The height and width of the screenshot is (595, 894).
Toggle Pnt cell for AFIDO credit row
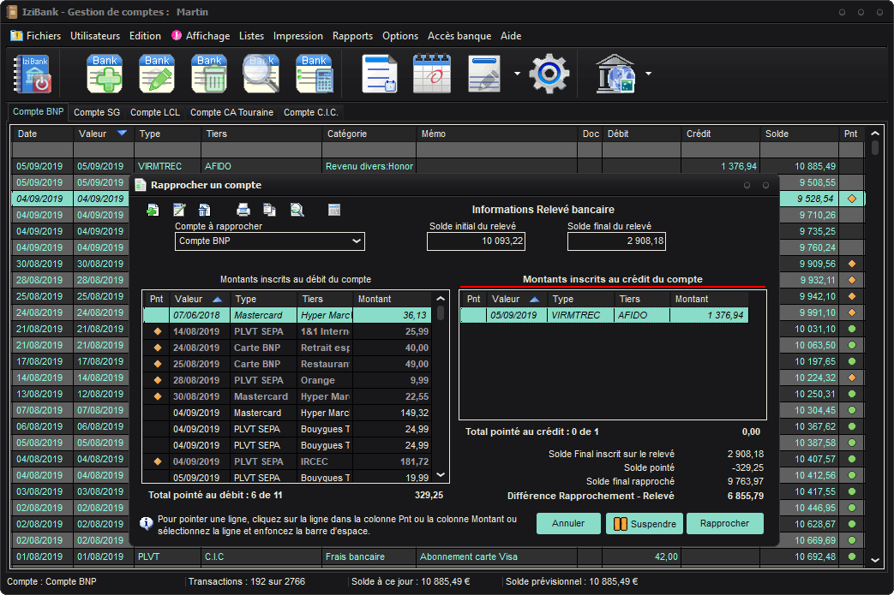tap(473, 315)
